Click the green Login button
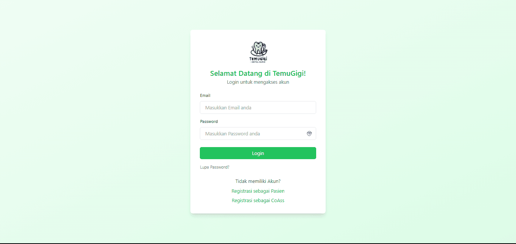516x244 pixels. coord(258,153)
